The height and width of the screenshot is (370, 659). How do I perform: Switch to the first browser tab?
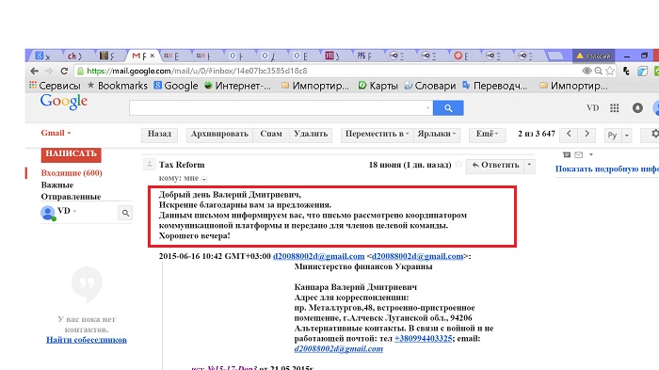point(43,56)
